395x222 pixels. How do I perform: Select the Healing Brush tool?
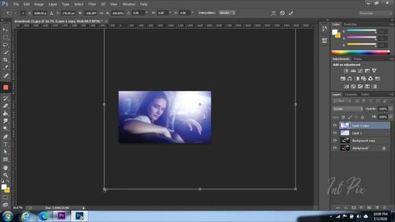6,75
